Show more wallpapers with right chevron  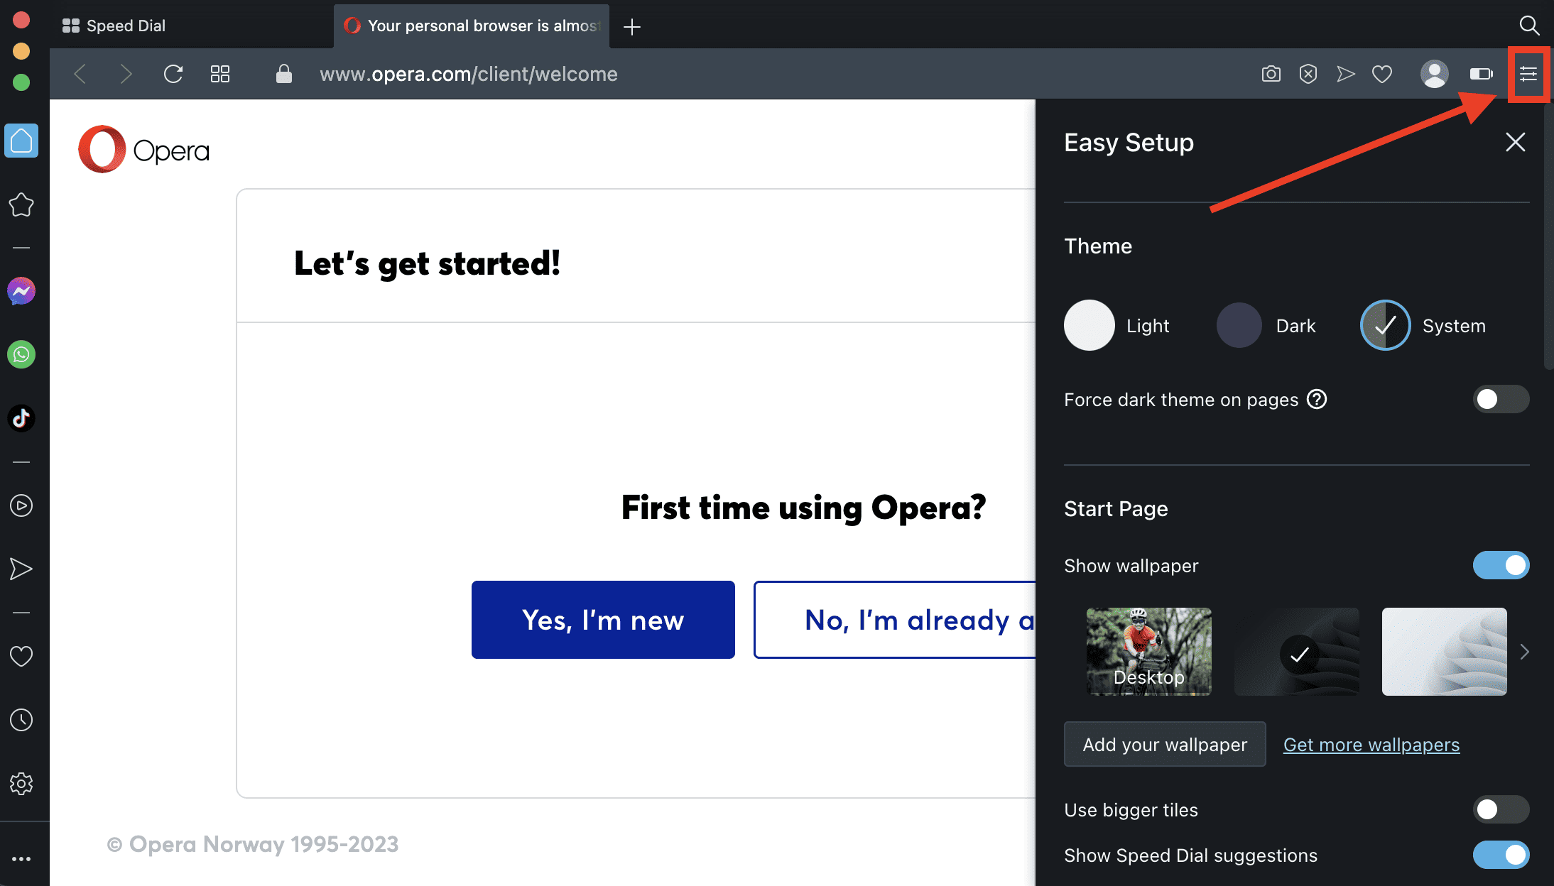pos(1524,652)
